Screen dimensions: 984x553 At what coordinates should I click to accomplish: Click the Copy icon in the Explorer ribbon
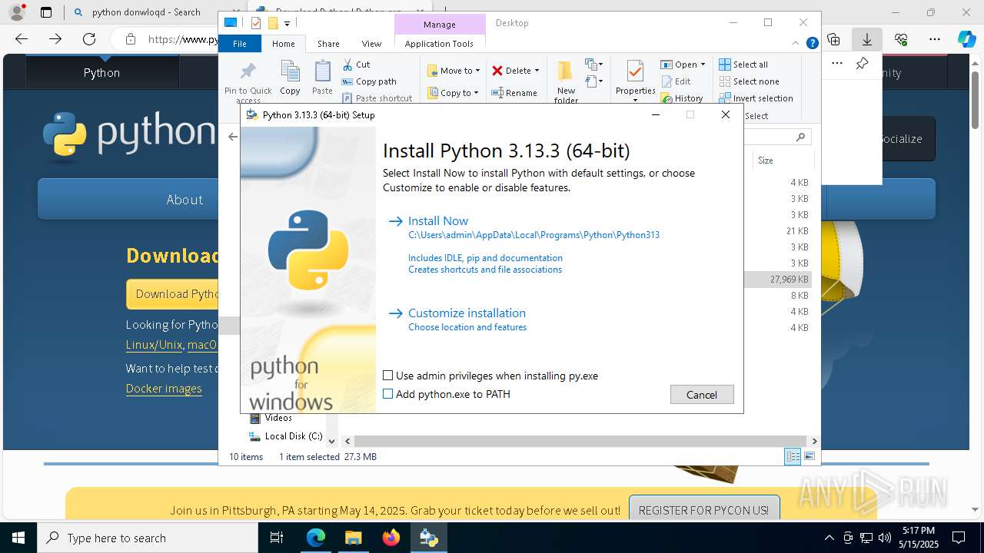pyautogui.click(x=290, y=78)
